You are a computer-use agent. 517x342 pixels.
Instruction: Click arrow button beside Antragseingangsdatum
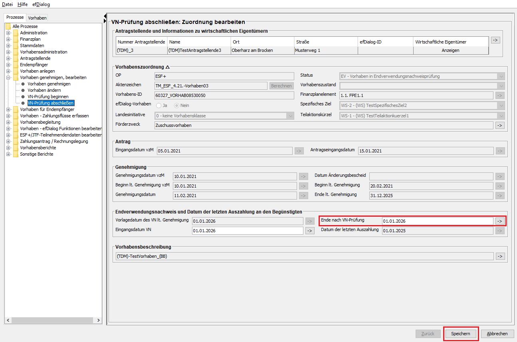500,151
